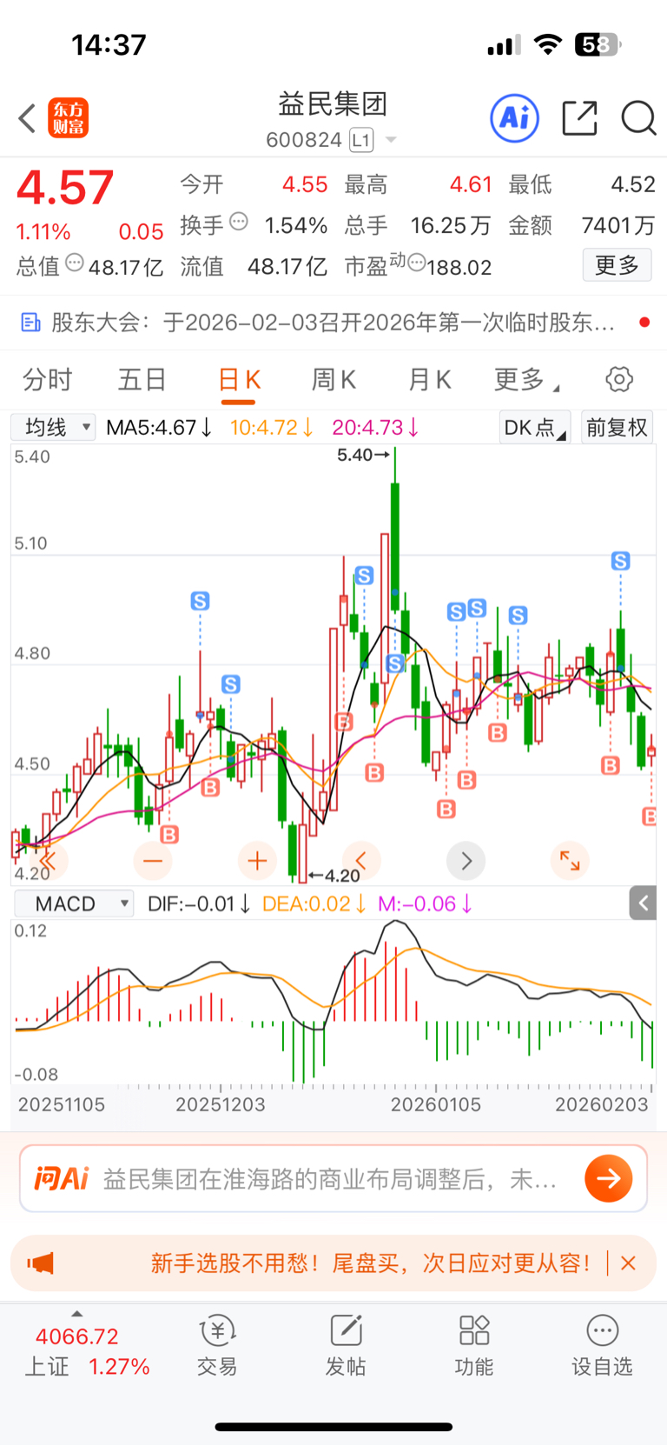The width and height of the screenshot is (667, 1446).
Task: Tap the 益民集团 stock title
Action: point(333,104)
